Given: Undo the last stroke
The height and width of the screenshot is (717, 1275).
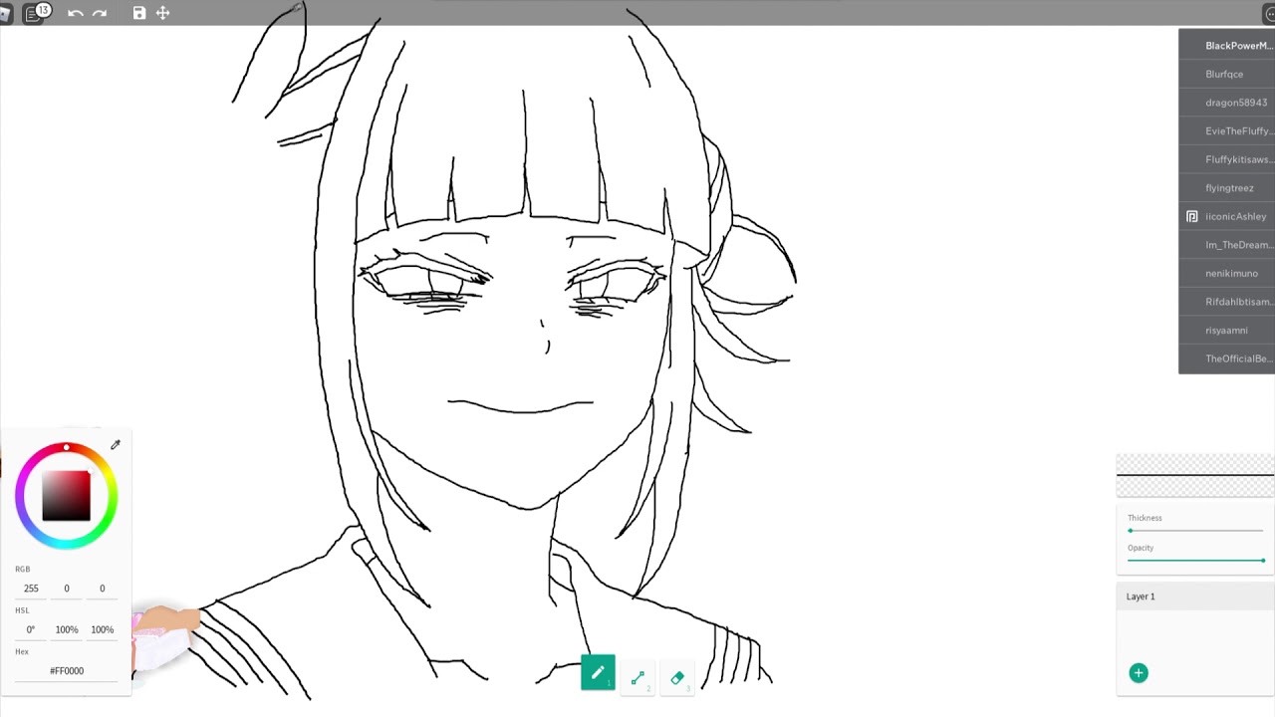Looking at the screenshot, I should pos(75,13).
